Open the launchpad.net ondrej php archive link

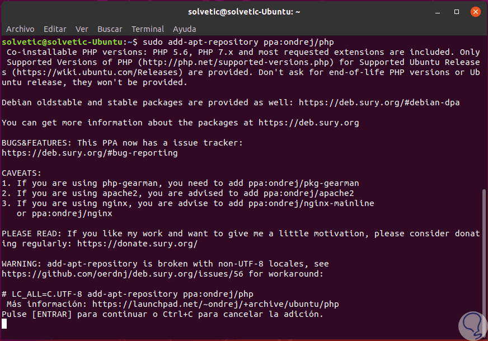point(215,304)
